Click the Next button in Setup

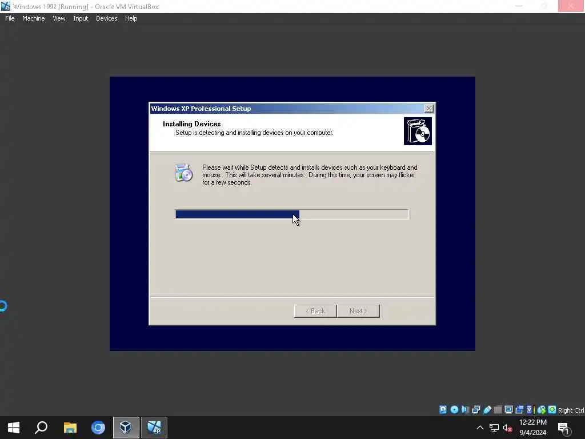pos(358,311)
